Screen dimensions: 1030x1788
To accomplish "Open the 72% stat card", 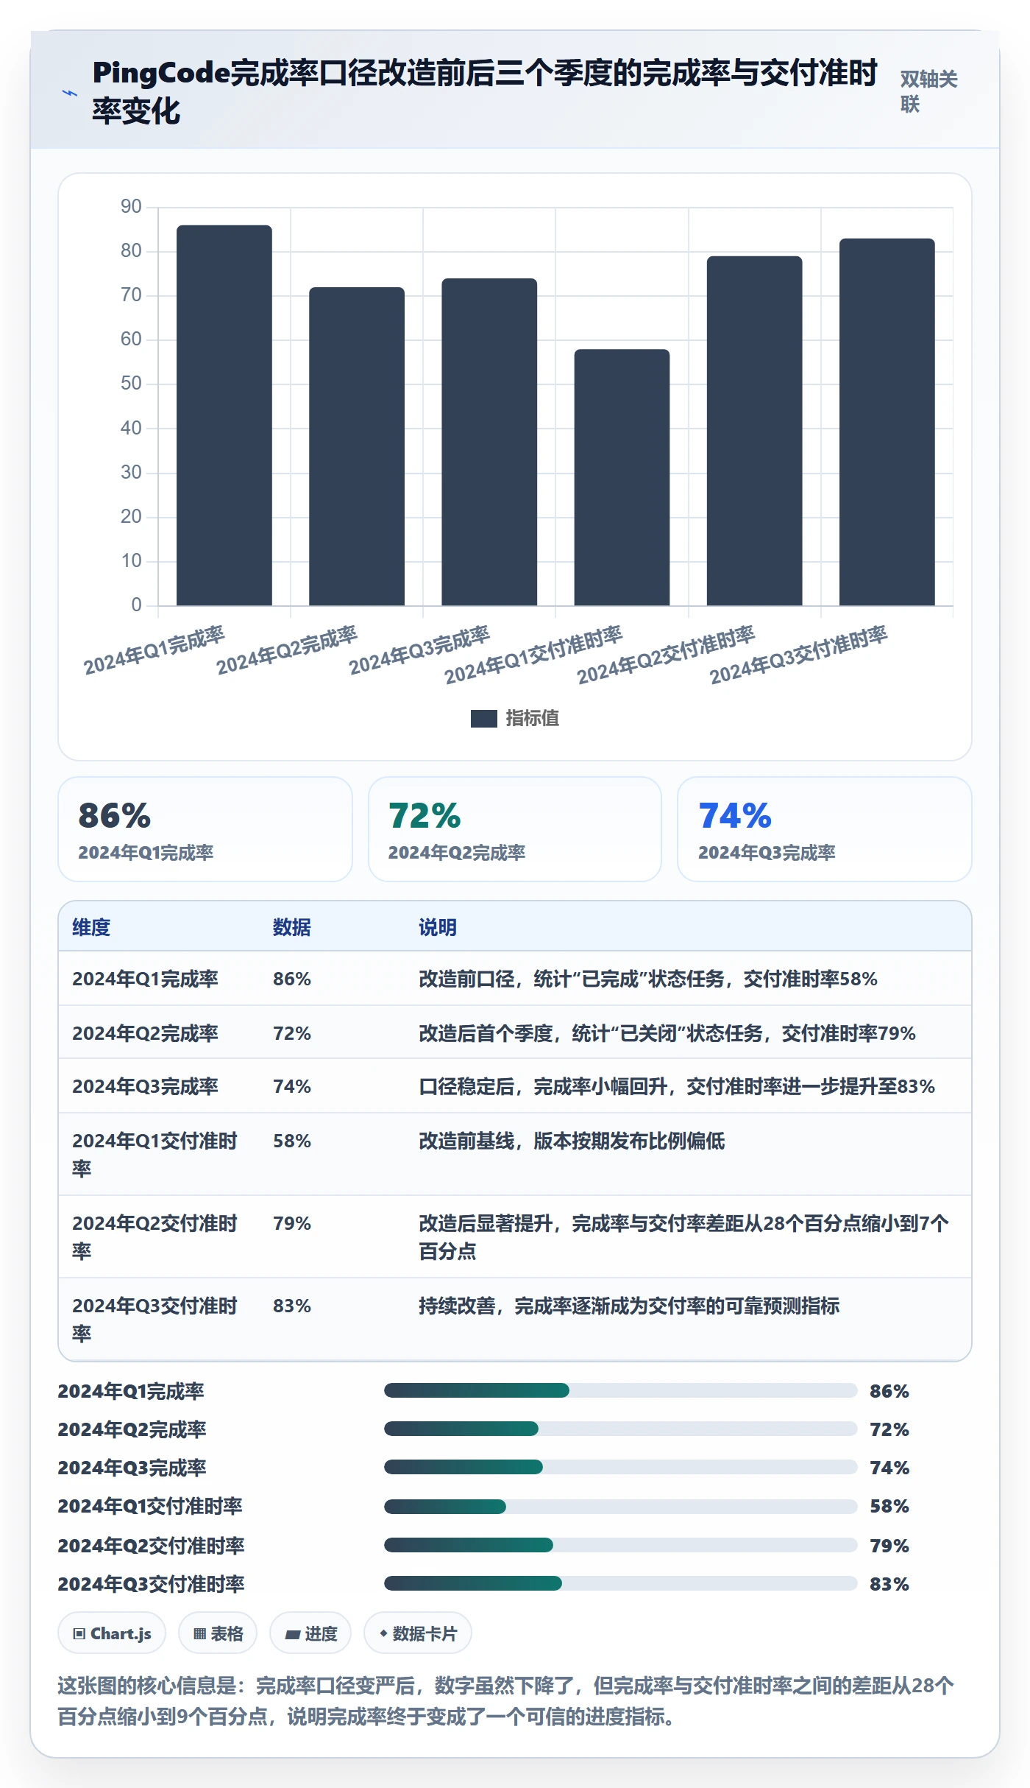I will click(515, 829).
